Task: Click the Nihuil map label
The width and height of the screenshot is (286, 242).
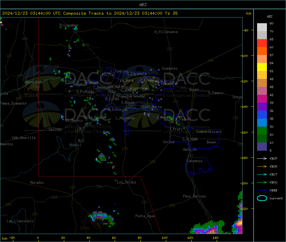Action: tap(75, 145)
